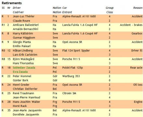Click the Citroën SM car entry
The image size is (143, 117).
tap(69, 93)
